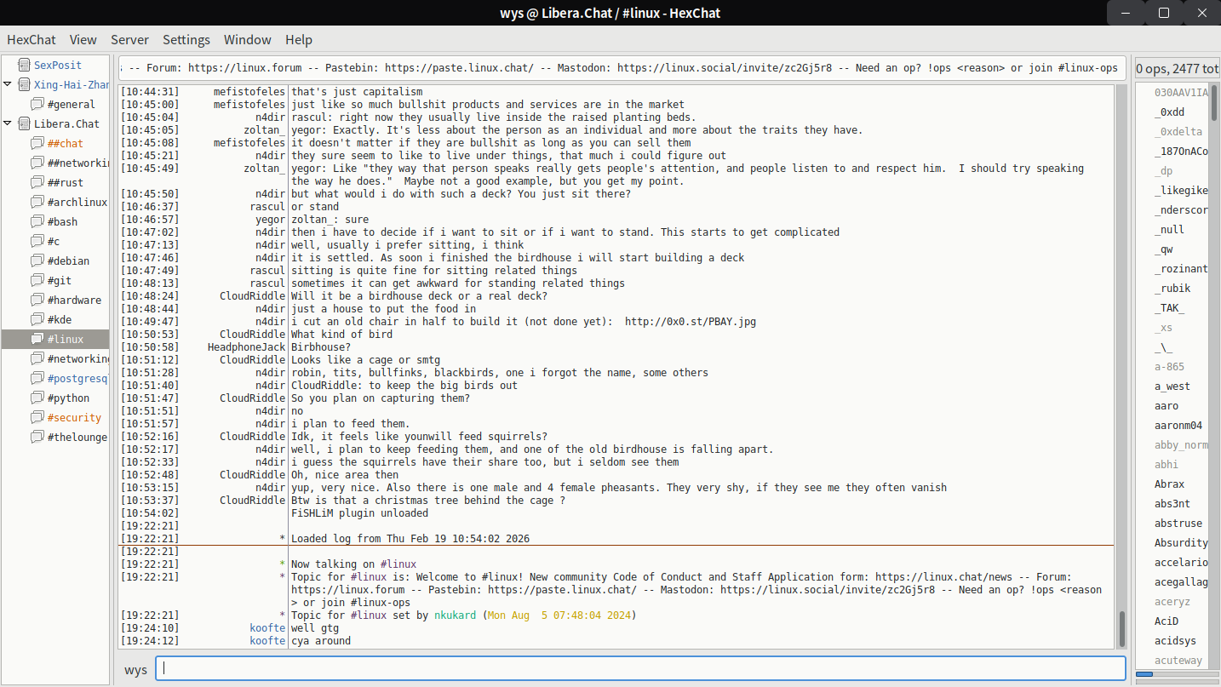This screenshot has height=687, width=1221.
Task: Open the HexChat menu
Action: 30,39
